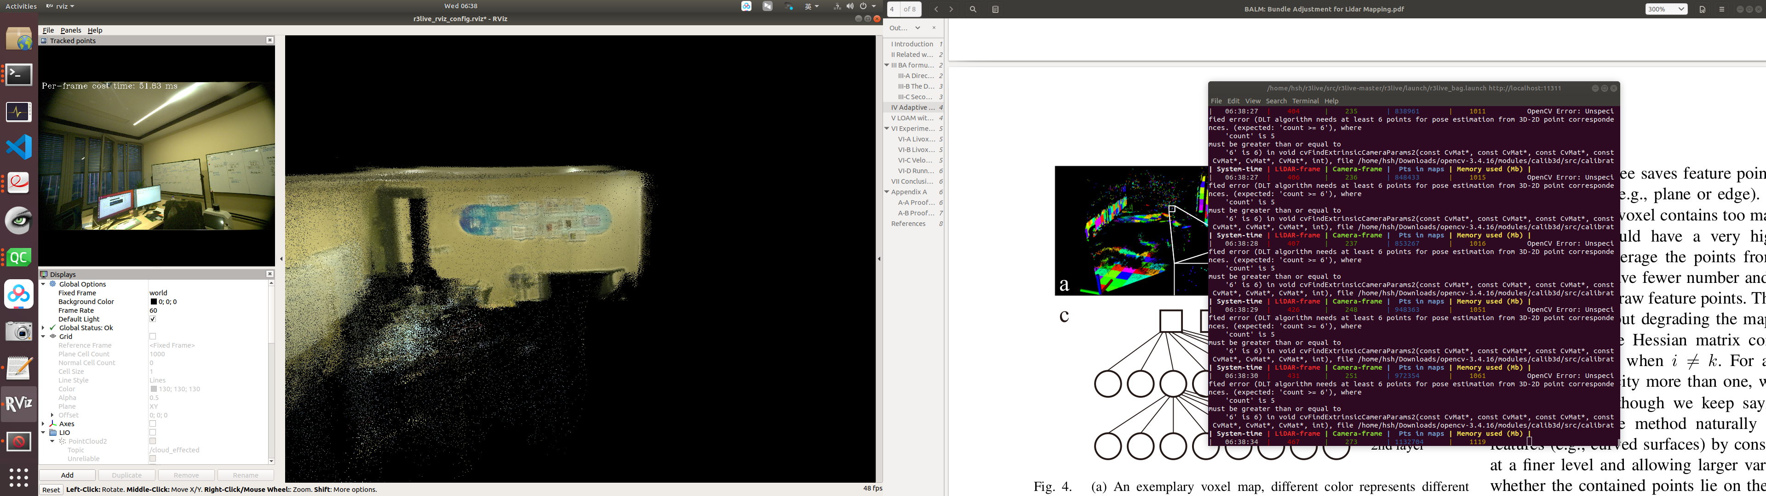Click the search magnifier in the PDF viewer toolbar
Image resolution: width=1766 pixels, height=496 pixels.
(974, 10)
